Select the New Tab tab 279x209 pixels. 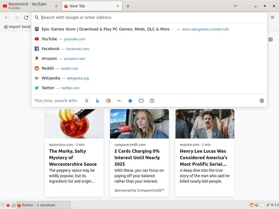[x=92, y=6]
